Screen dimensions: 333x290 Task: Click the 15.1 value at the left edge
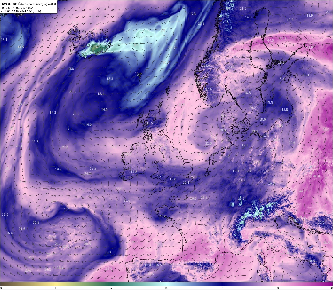(4, 40)
